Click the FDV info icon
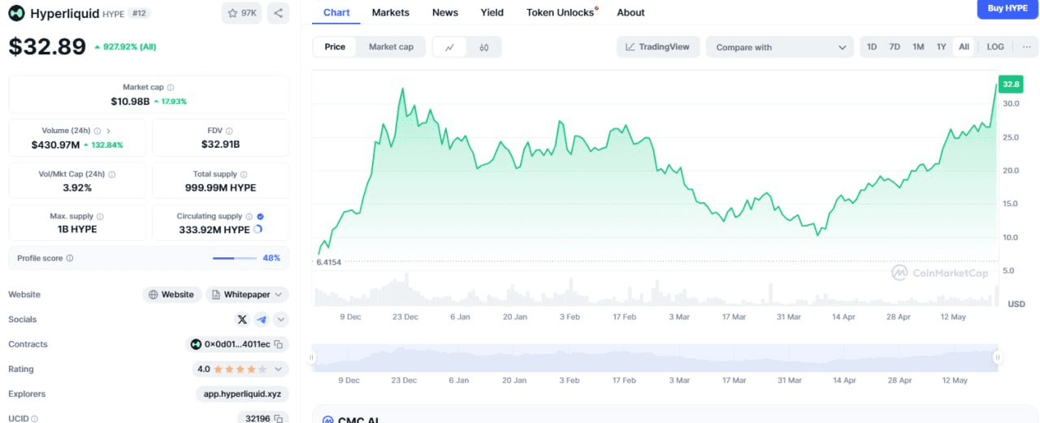This screenshot has height=423, width=1040. (229, 131)
